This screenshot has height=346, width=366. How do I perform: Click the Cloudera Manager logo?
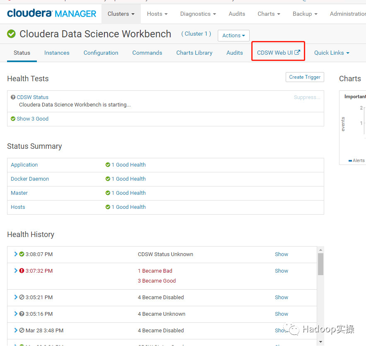(52, 13)
